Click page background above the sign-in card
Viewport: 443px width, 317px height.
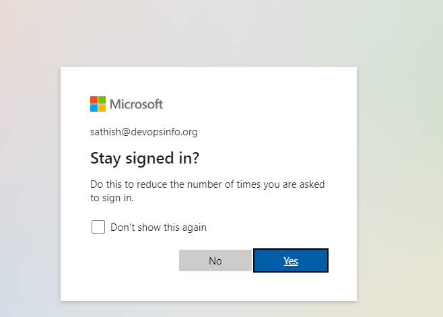tap(209, 34)
